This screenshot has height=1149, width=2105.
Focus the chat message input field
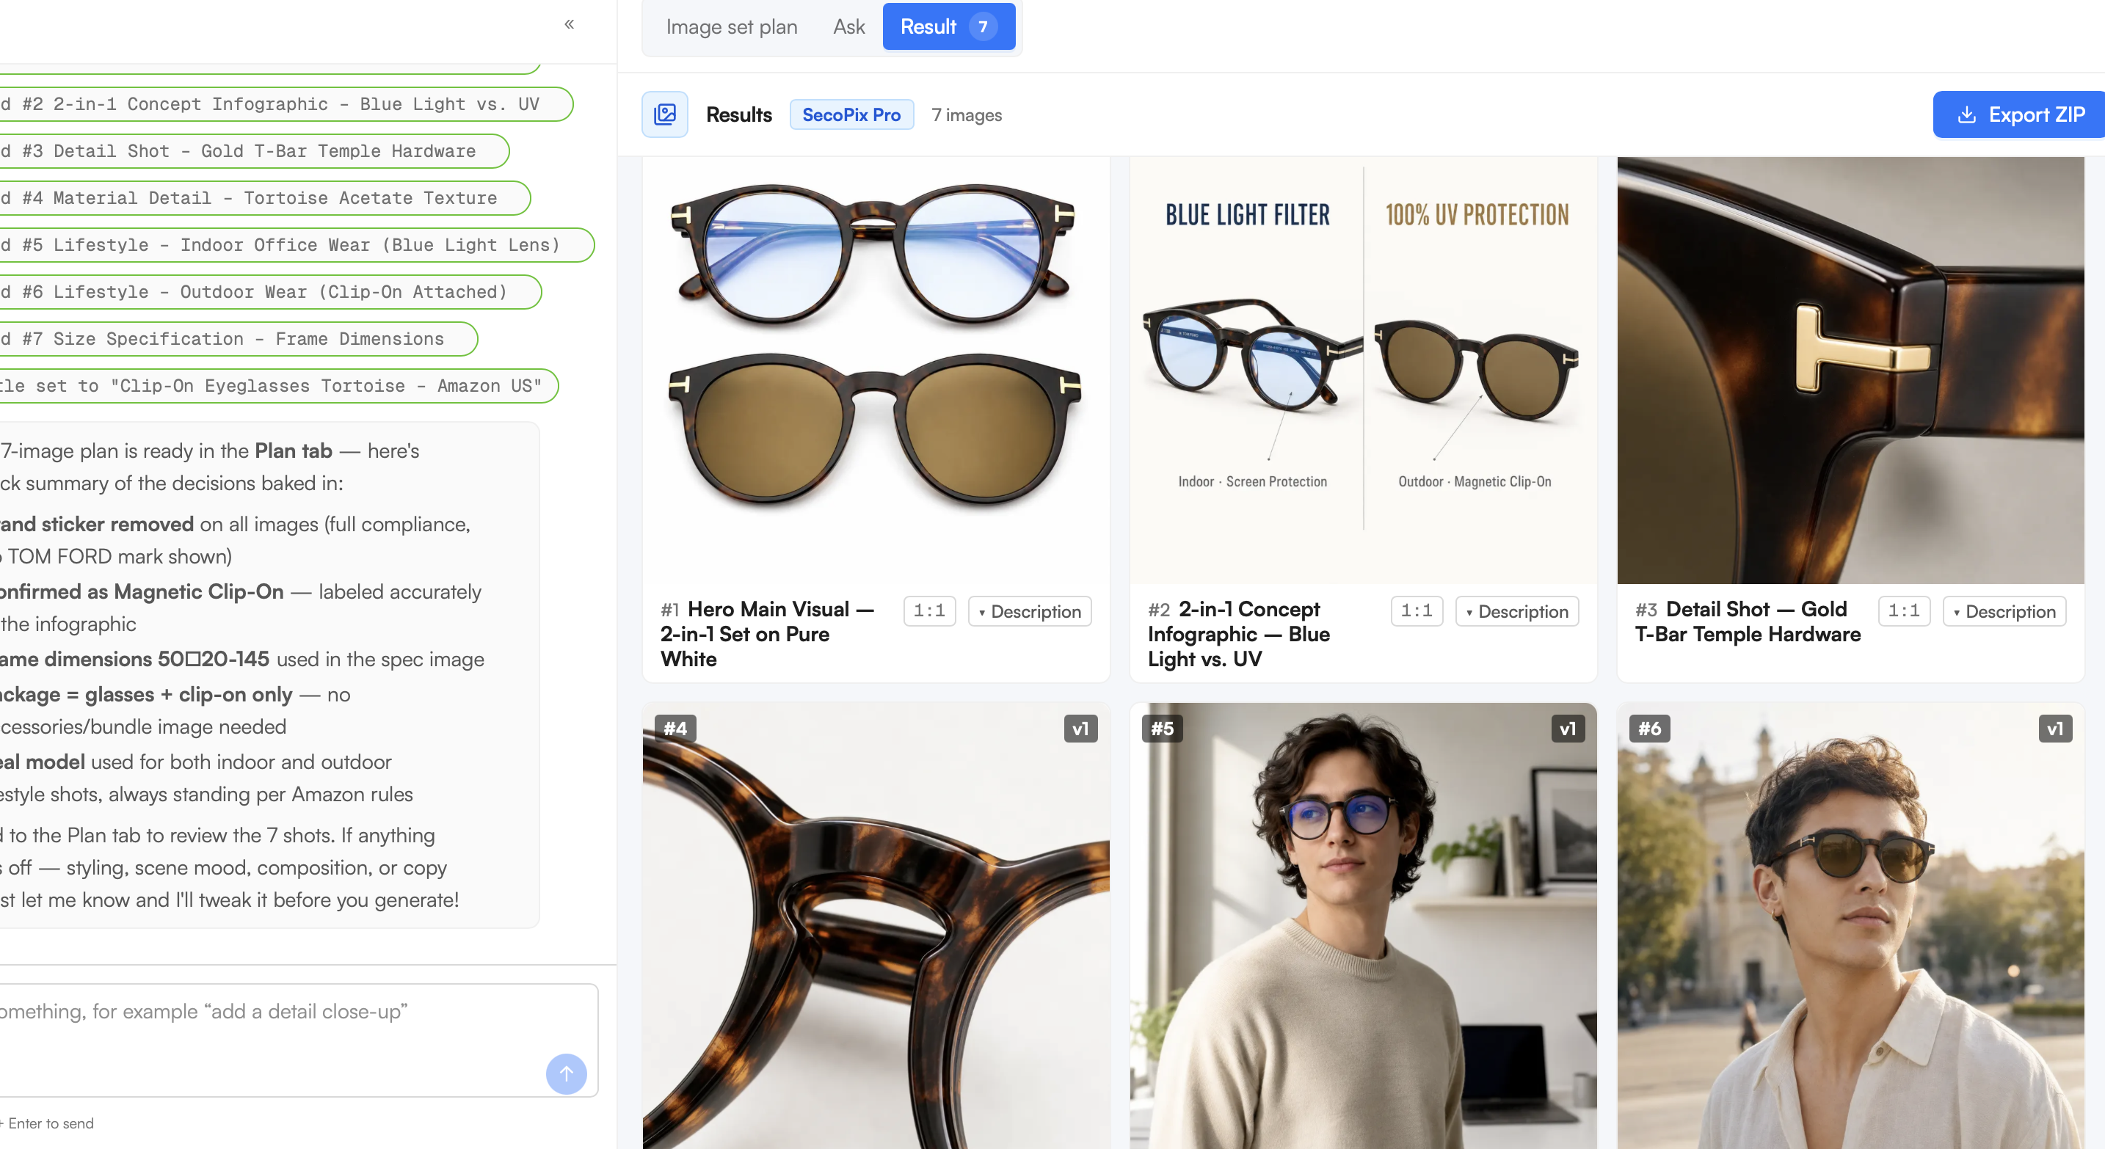click(298, 1039)
